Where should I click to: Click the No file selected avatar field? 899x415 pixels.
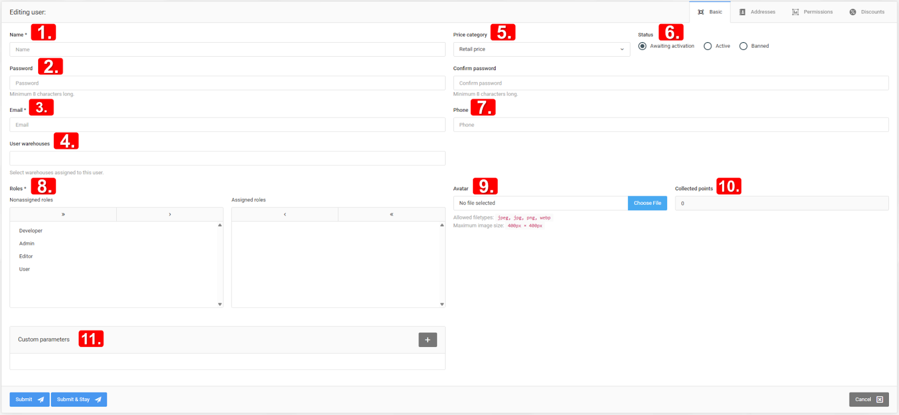click(541, 203)
